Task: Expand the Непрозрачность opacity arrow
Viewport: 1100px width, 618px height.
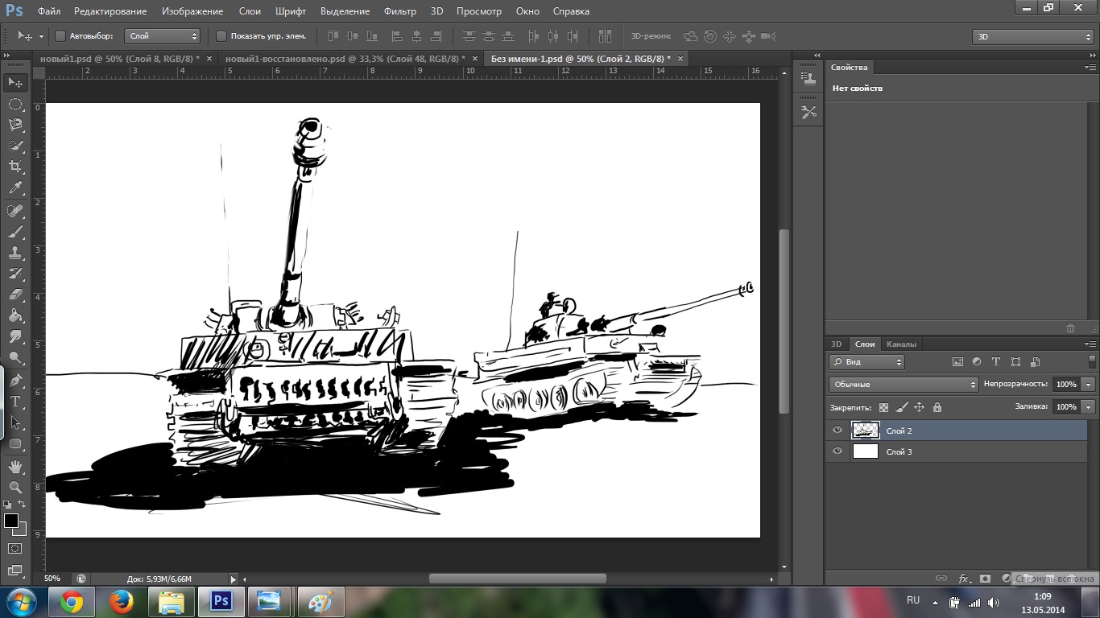Action: pos(1089,385)
